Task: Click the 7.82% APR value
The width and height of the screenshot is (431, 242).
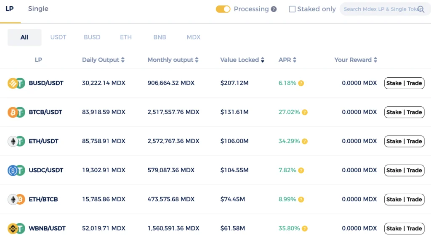Action: pyautogui.click(x=287, y=171)
